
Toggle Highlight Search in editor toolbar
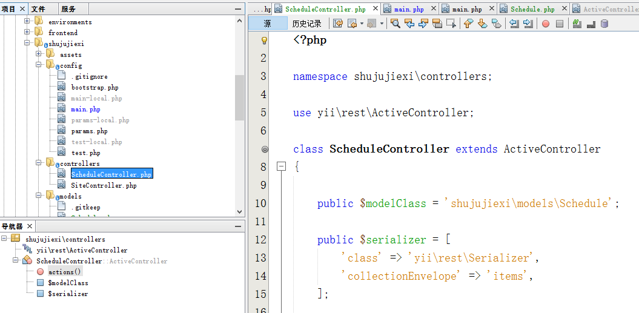(x=437, y=24)
